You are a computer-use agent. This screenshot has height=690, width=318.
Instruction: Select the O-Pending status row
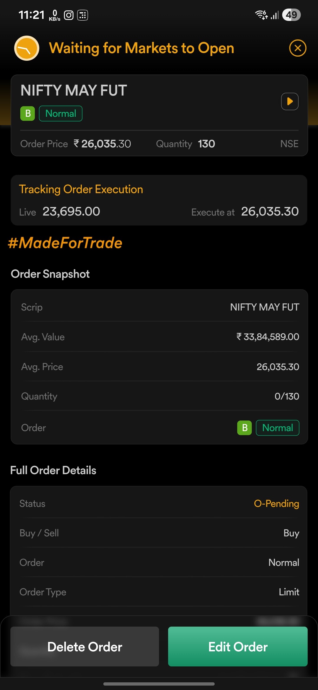[x=159, y=503]
